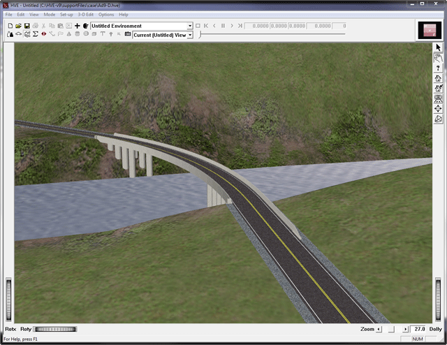This screenshot has height=345, width=447.
Task: Click the question mark help tool
Action: click(438, 68)
